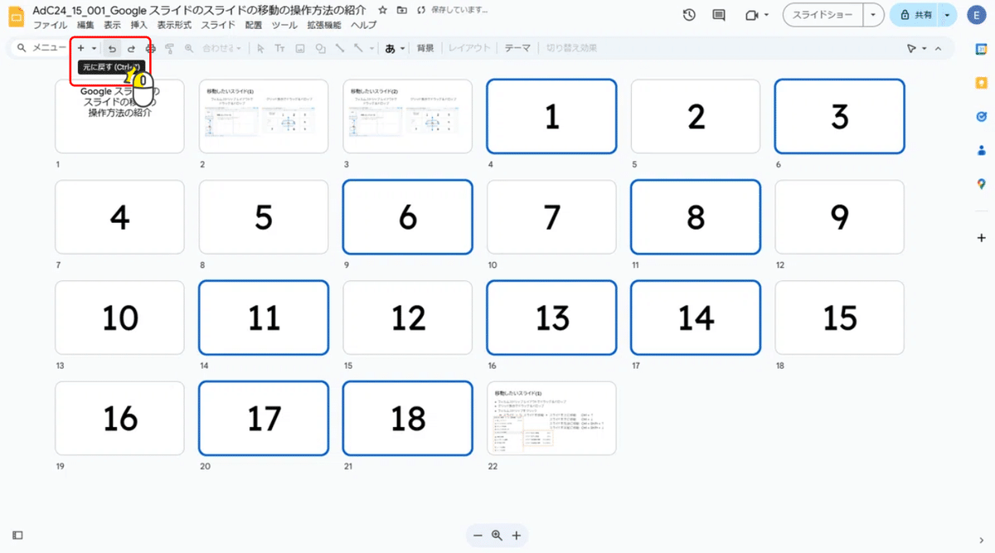Open the スライドショー dropdown arrow
The image size is (995, 553).
(x=873, y=15)
